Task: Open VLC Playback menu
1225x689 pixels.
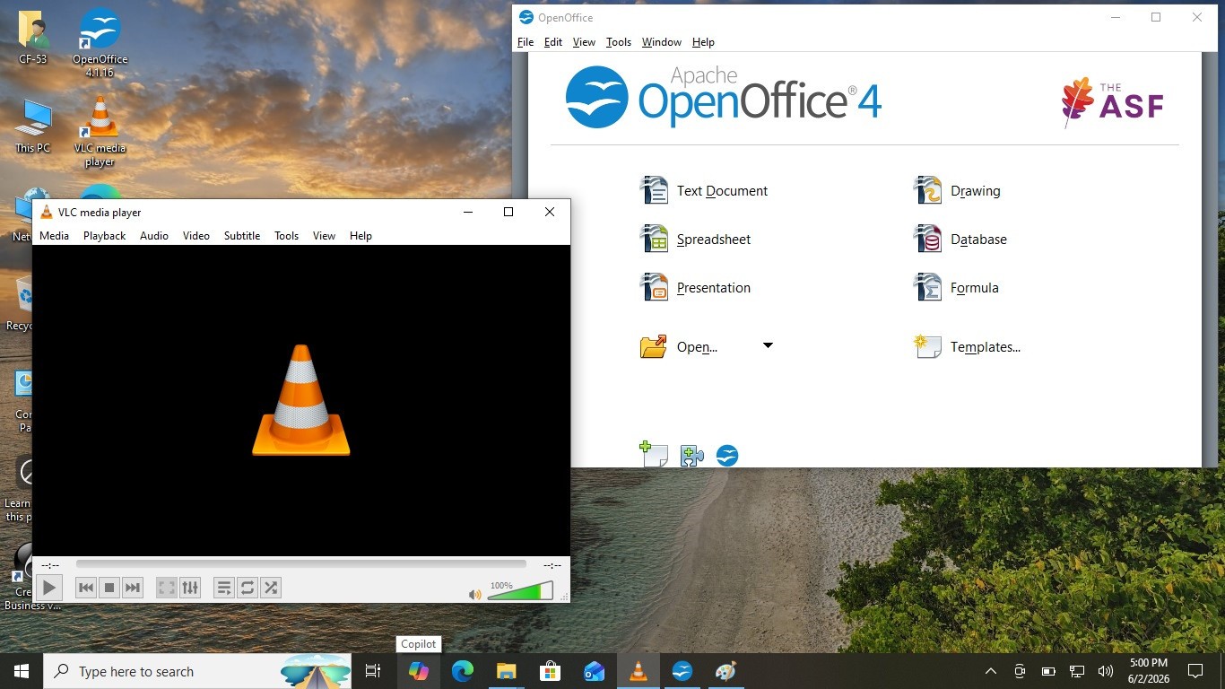Action: tap(104, 236)
